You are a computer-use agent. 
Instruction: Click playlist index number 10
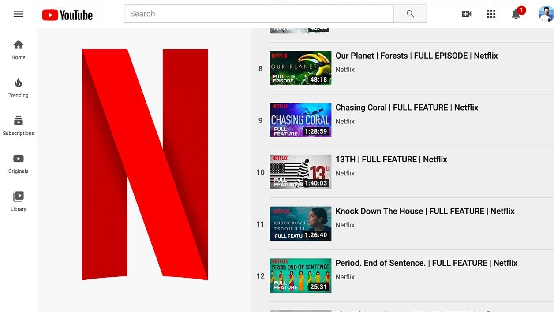coord(260,172)
